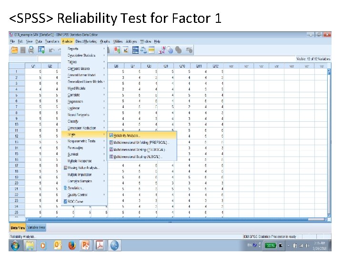Click the Classify menu entry

(x=84, y=121)
